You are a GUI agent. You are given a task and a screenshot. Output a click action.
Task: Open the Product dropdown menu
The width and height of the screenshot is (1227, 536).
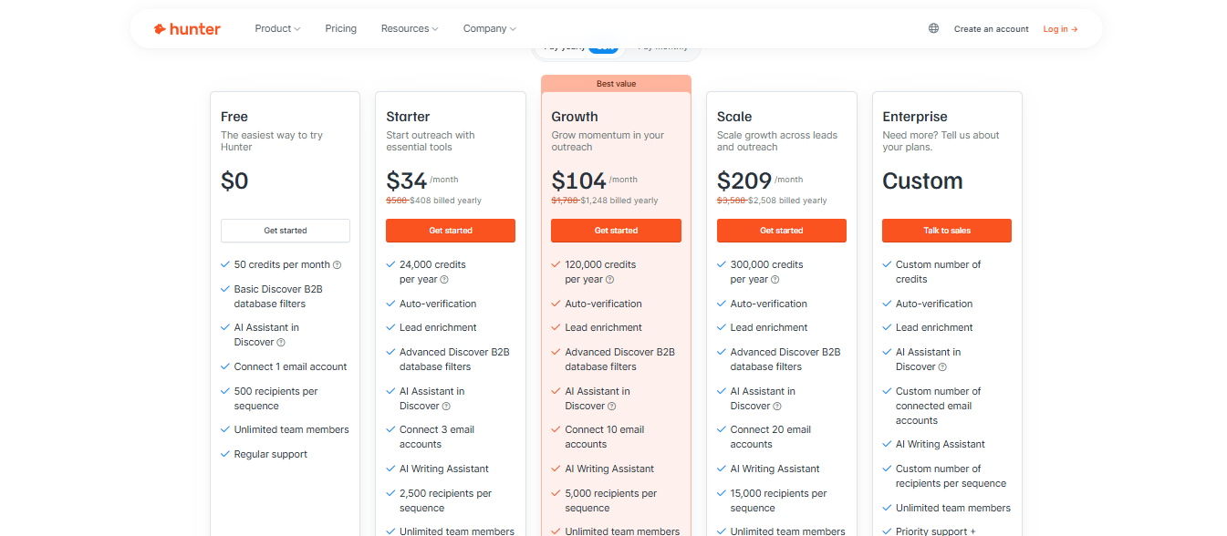point(276,28)
